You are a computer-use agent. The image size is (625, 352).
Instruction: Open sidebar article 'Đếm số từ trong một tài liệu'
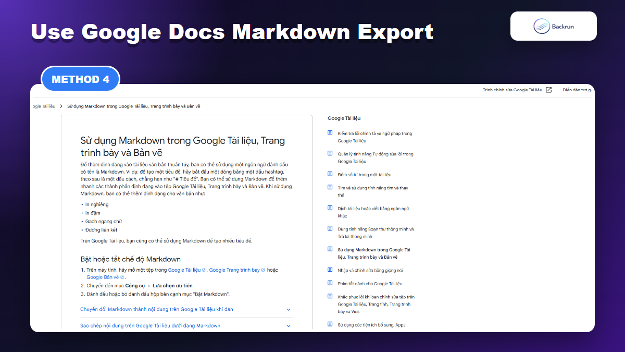(x=364, y=175)
